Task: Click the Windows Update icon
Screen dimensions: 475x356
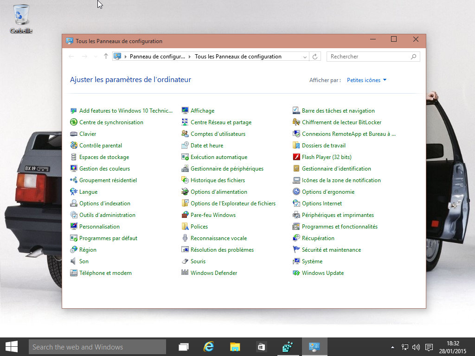Action: 296,273
